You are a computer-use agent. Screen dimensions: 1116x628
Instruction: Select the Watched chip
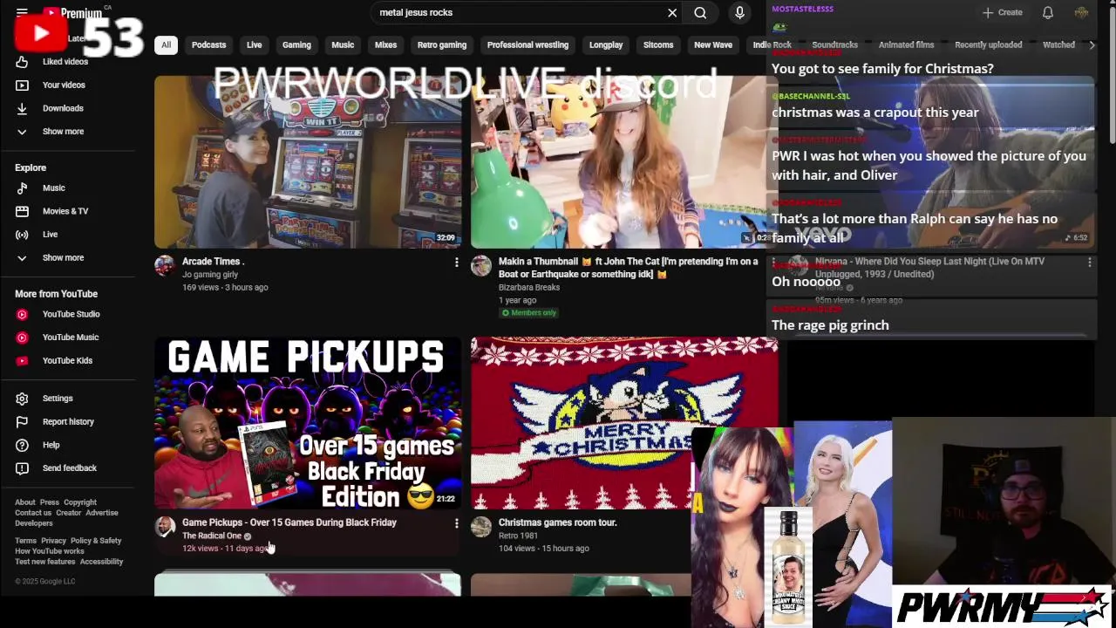coord(1058,44)
